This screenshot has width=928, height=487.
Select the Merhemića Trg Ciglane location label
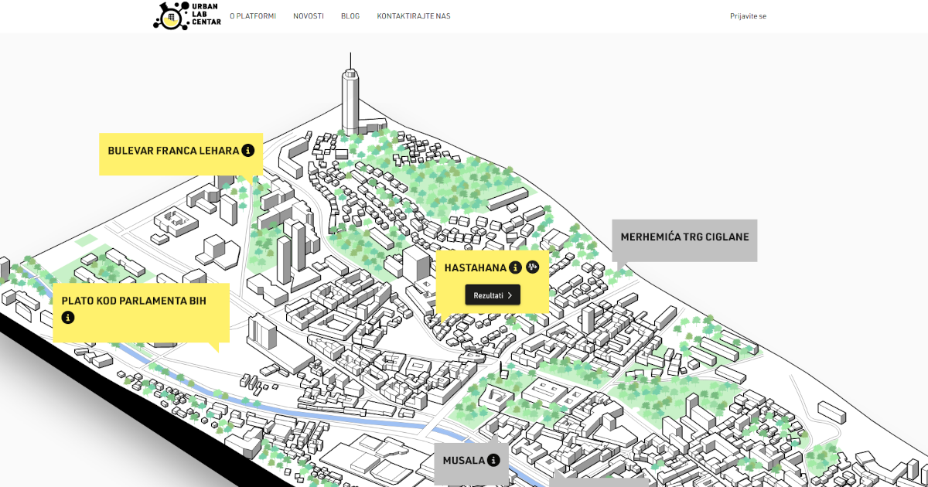684,237
